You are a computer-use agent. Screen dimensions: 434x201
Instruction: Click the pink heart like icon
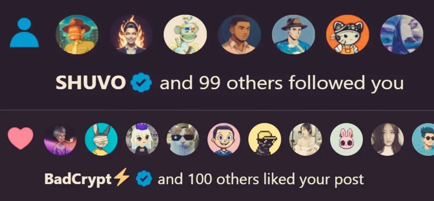20,138
